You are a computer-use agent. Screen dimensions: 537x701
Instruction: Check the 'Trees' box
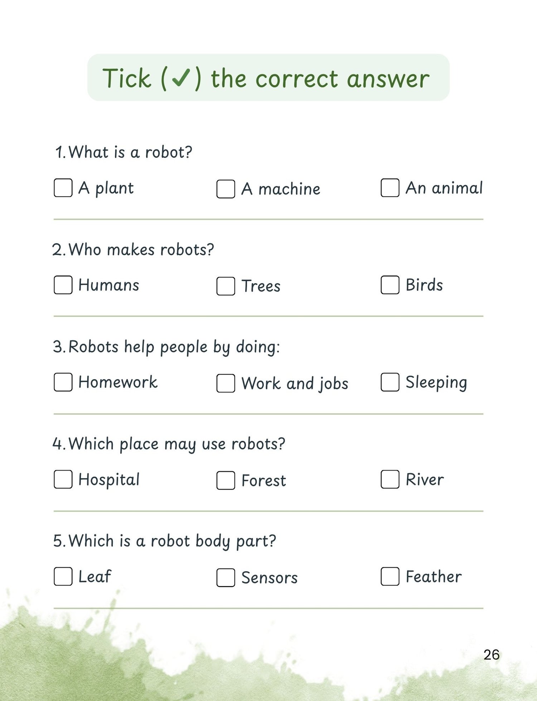pos(226,286)
